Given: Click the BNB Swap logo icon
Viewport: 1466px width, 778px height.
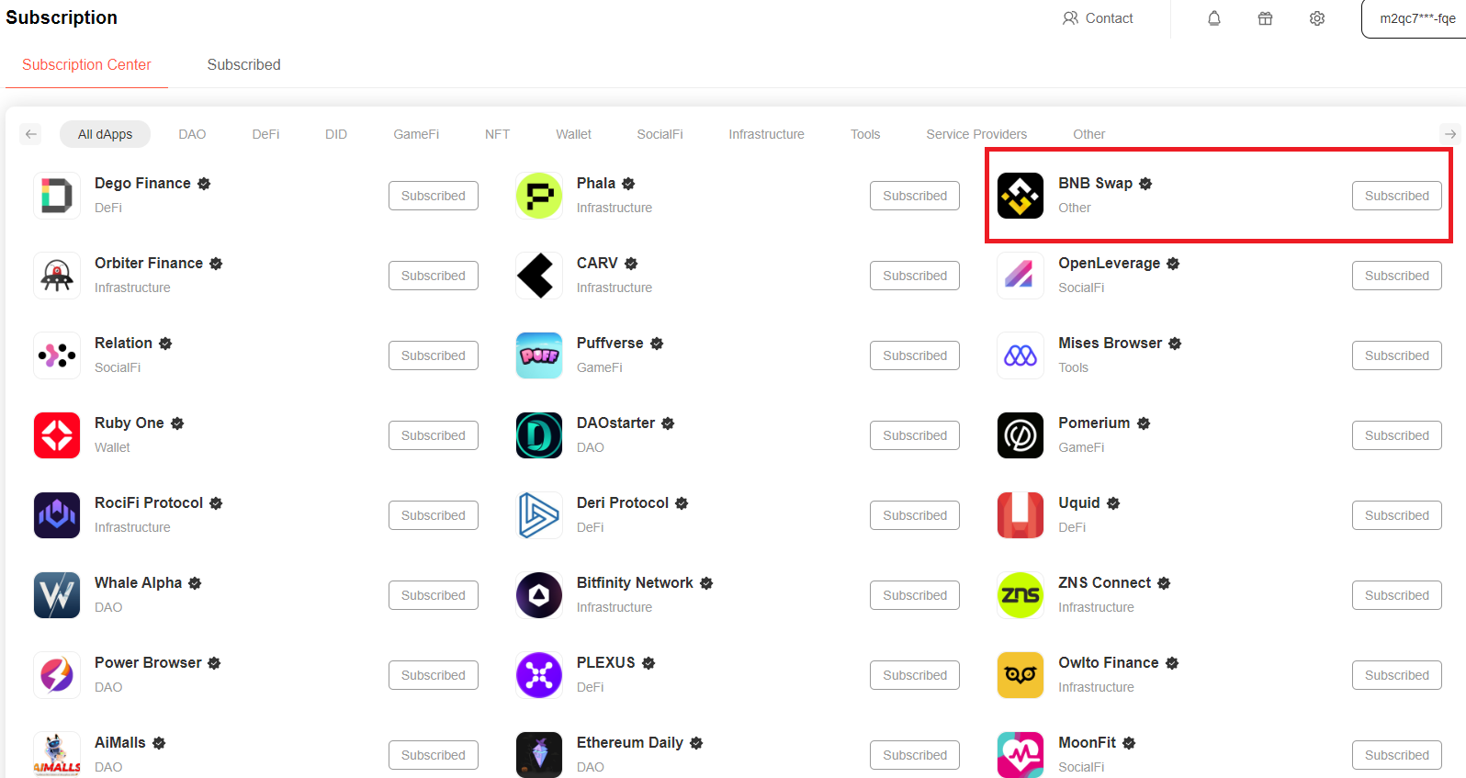Looking at the screenshot, I should [x=1021, y=196].
